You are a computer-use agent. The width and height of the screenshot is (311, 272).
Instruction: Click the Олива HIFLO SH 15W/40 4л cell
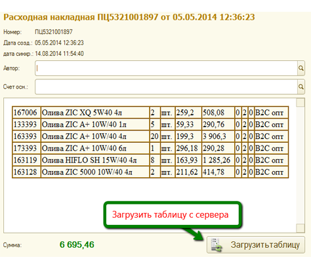click(x=95, y=160)
